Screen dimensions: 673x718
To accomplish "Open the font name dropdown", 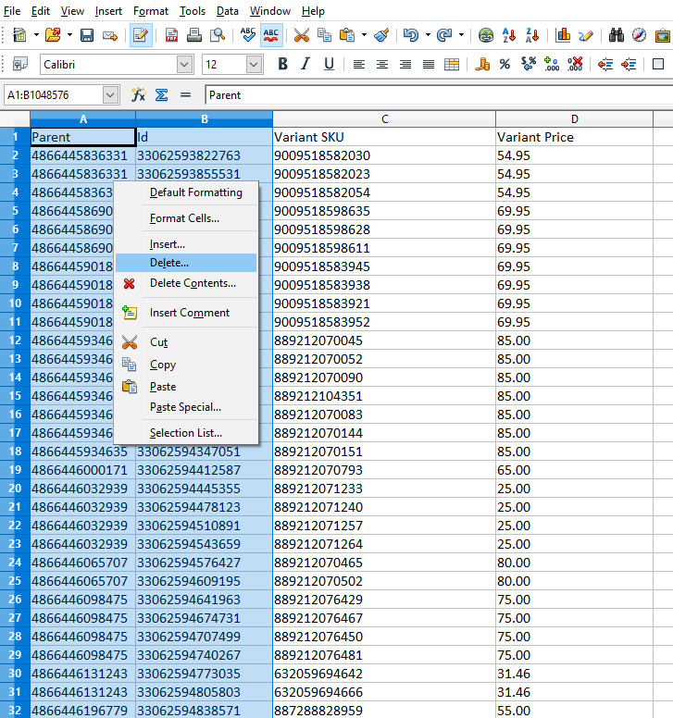I will (x=184, y=65).
